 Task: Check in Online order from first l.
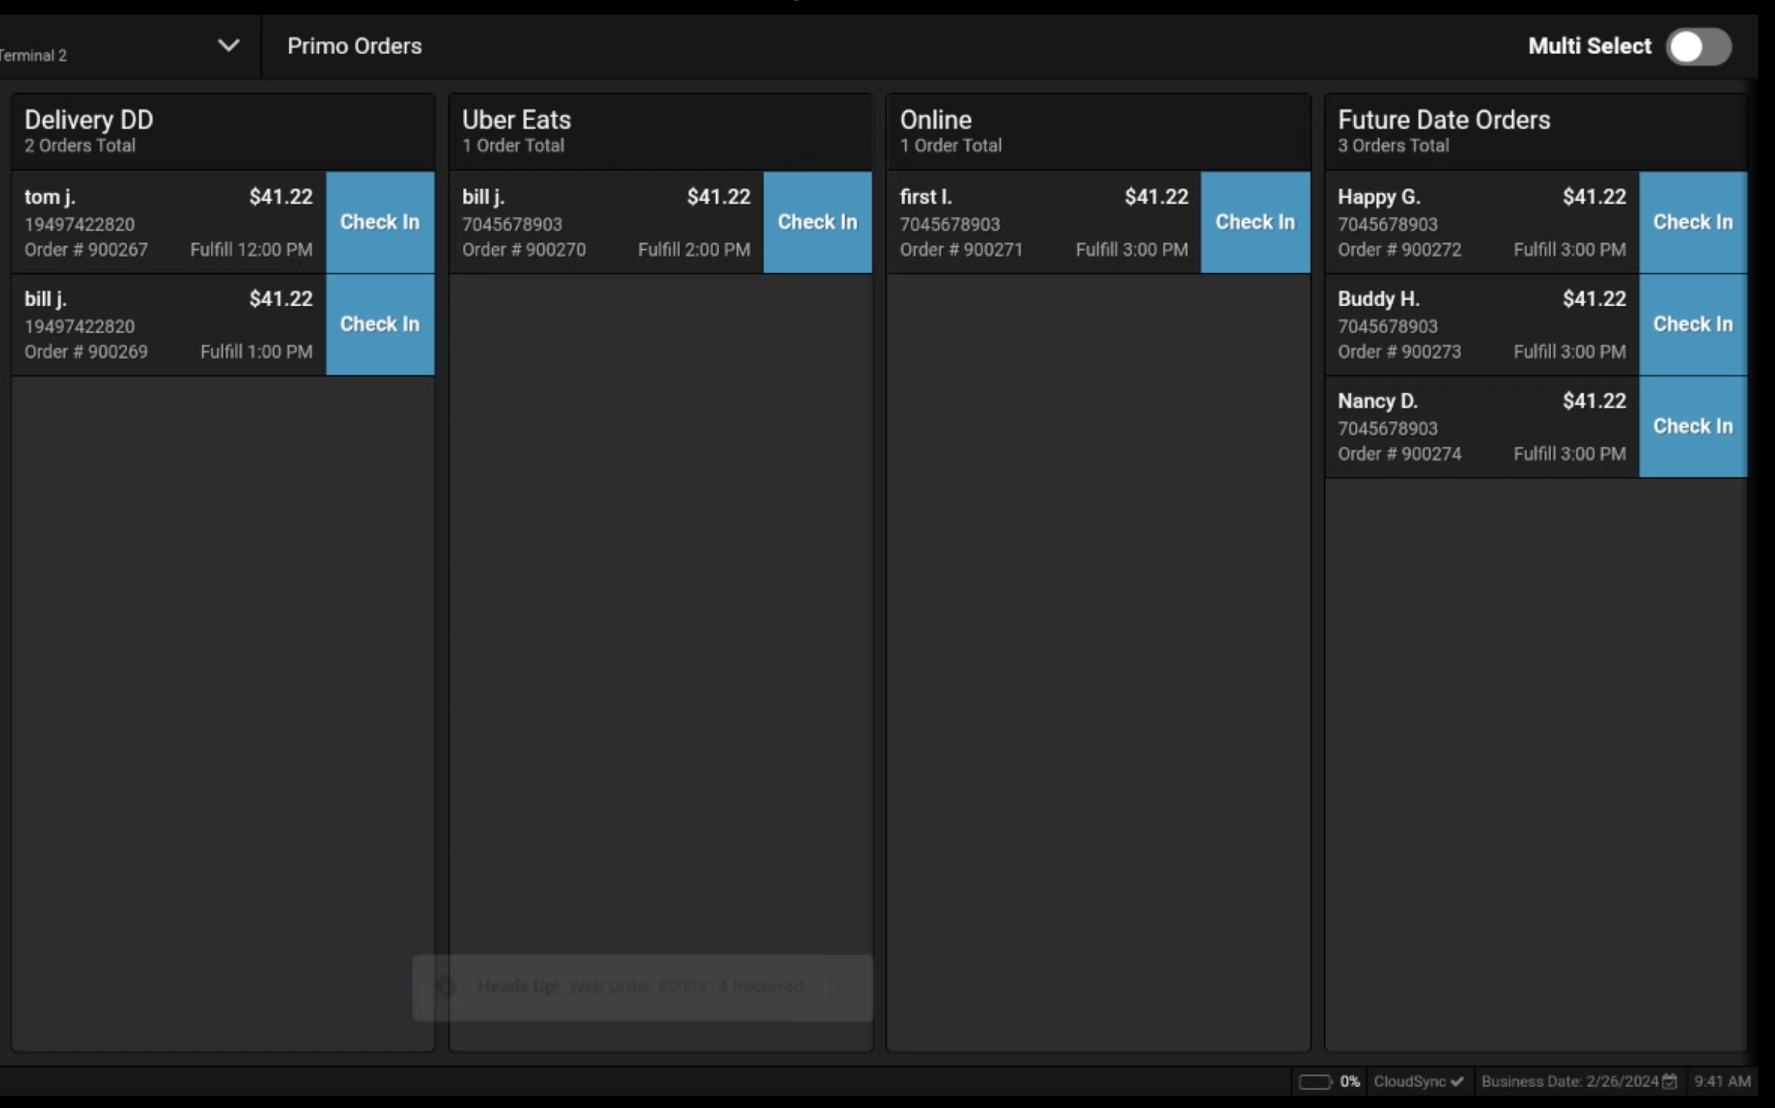pyautogui.click(x=1255, y=222)
